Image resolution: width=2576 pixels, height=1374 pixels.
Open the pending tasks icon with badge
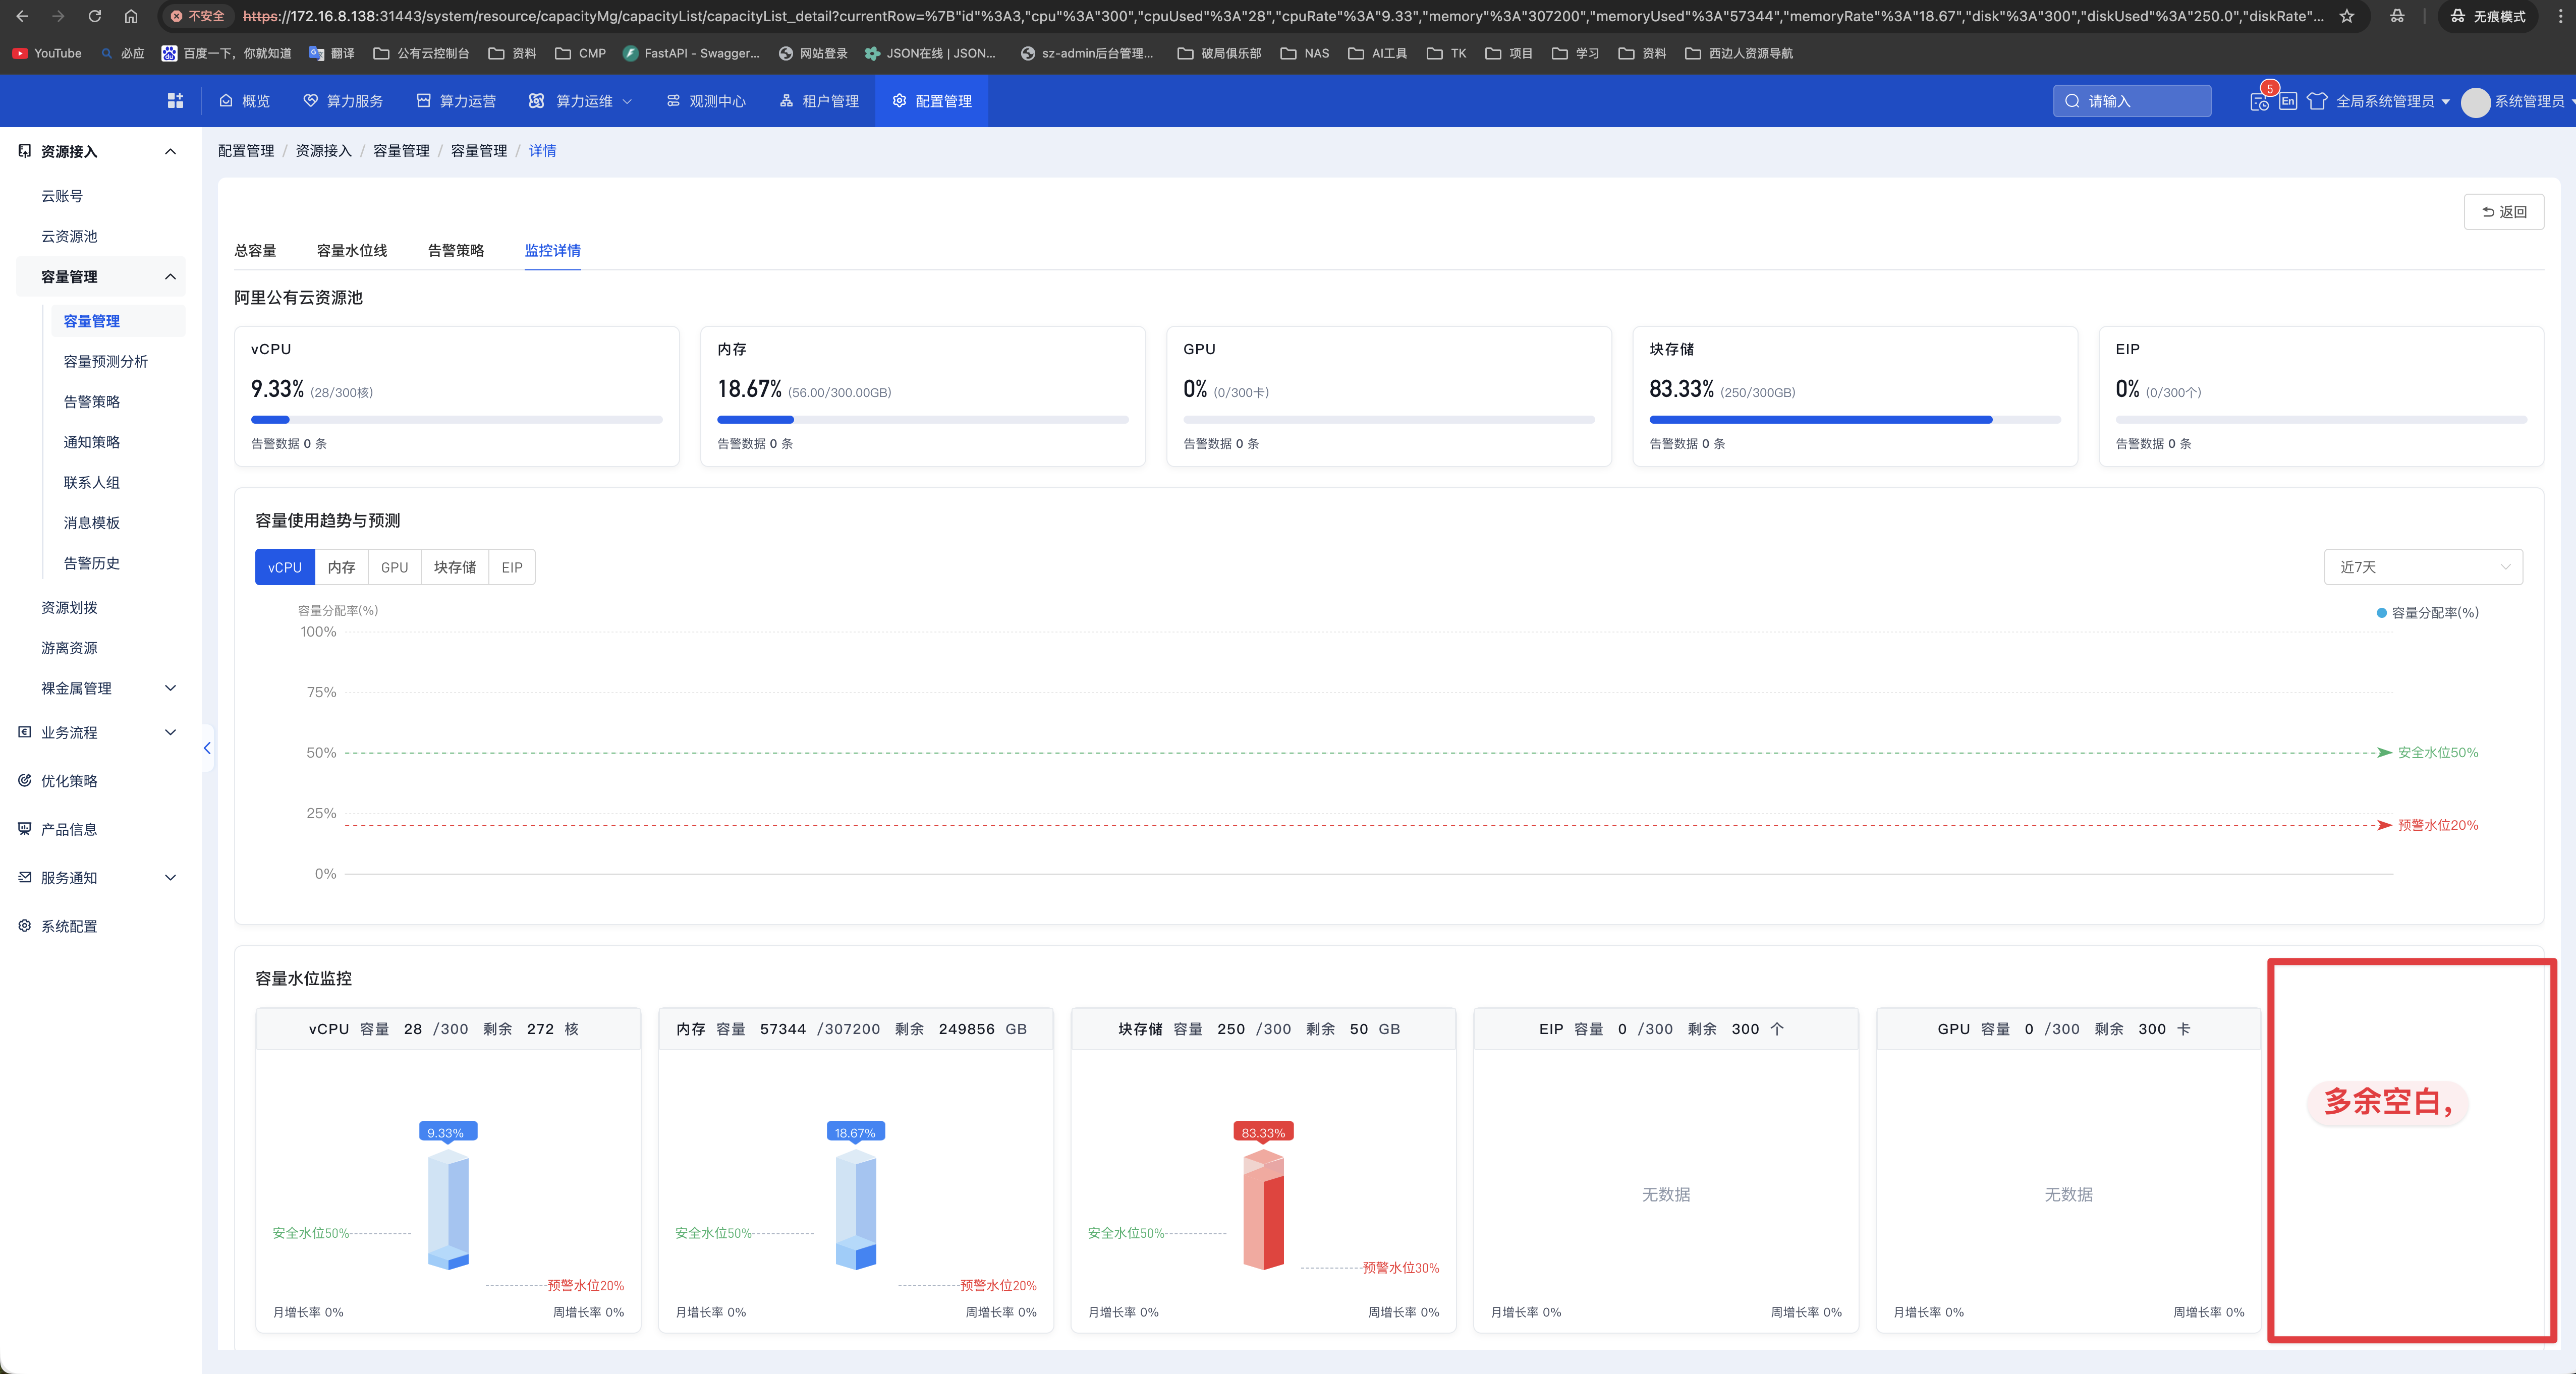(x=2259, y=101)
